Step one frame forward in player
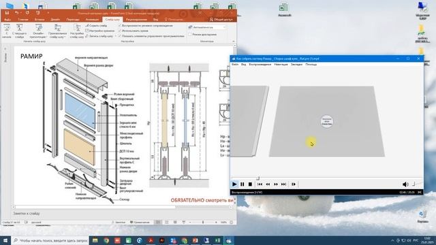Image resolution: width=436 pixels, height=245 pixels. click(294, 184)
